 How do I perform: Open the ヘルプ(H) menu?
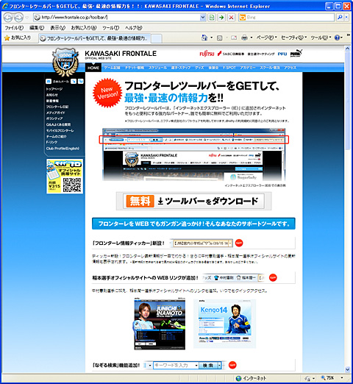click(x=134, y=28)
